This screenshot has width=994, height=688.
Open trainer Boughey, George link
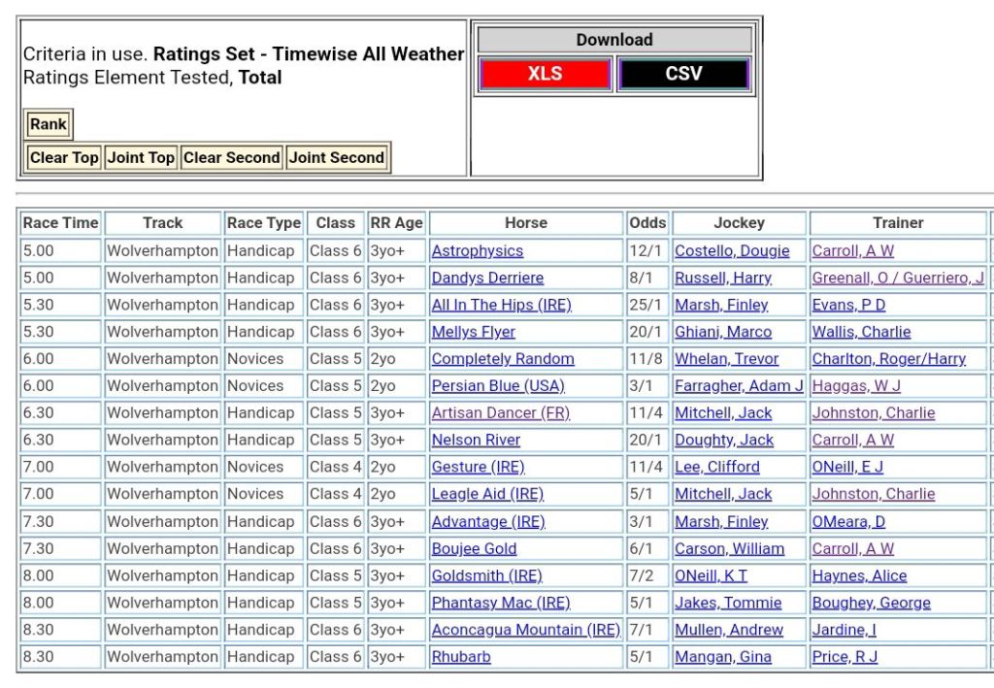coord(871,603)
